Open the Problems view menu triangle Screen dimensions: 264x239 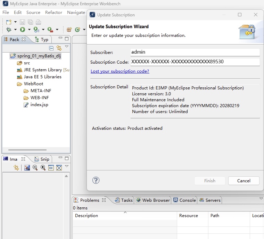tap(261, 199)
